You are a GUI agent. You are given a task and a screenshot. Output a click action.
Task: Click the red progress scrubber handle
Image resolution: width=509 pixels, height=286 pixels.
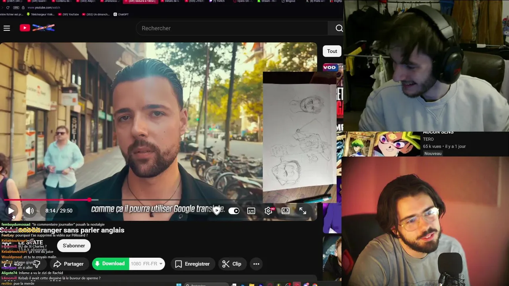(89, 200)
